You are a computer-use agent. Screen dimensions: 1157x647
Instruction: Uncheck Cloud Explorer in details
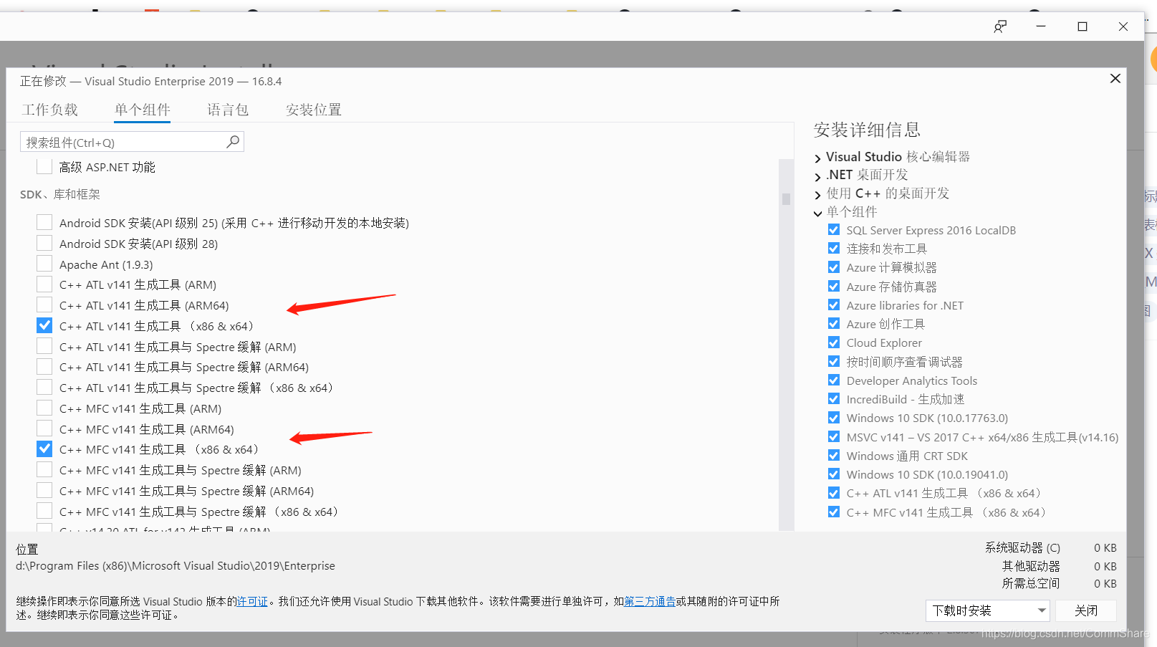pyautogui.click(x=834, y=342)
